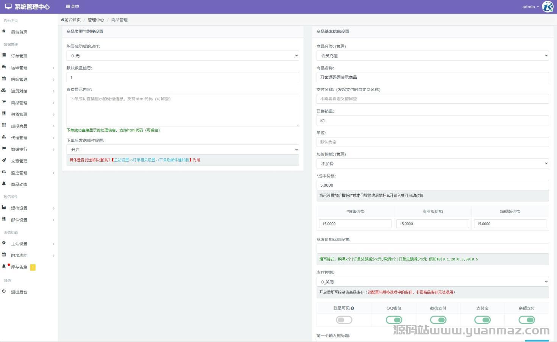This screenshot has width=557, height=342.
Task: Click the gear icon for 主站设置
Action: pyautogui.click(x=4, y=243)
